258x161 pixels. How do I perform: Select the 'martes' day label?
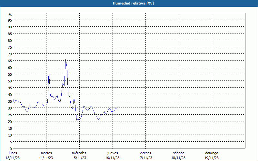46,153
